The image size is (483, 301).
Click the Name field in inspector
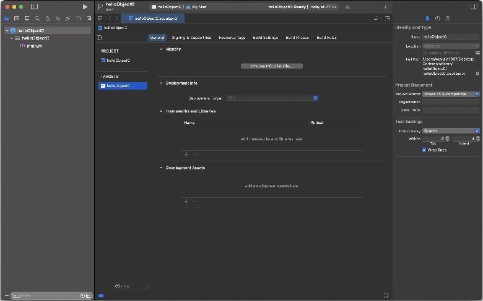[x=451, y=37]
